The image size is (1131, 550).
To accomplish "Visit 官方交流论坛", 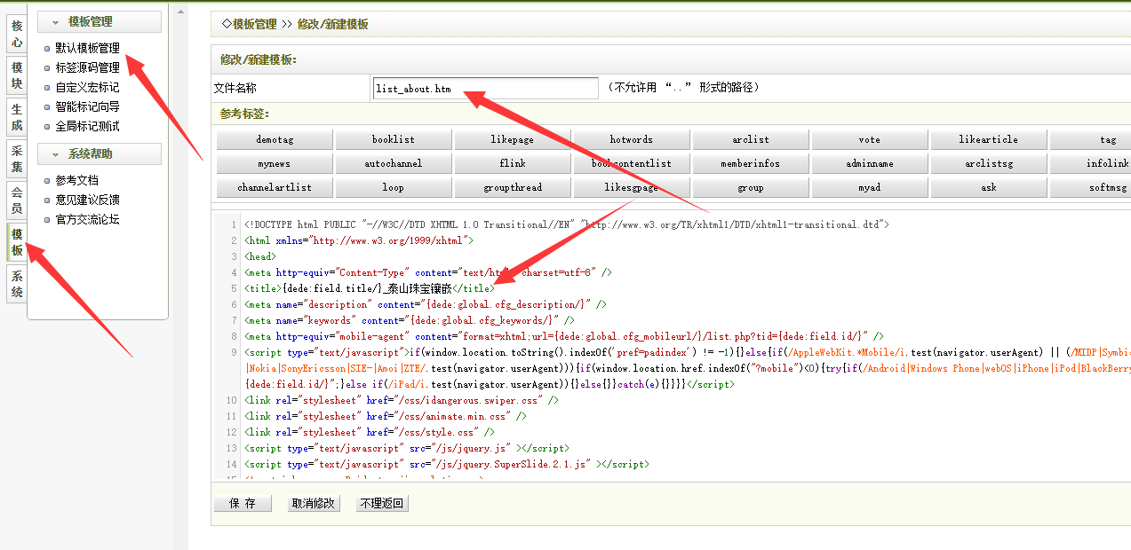I will (87, 219).
